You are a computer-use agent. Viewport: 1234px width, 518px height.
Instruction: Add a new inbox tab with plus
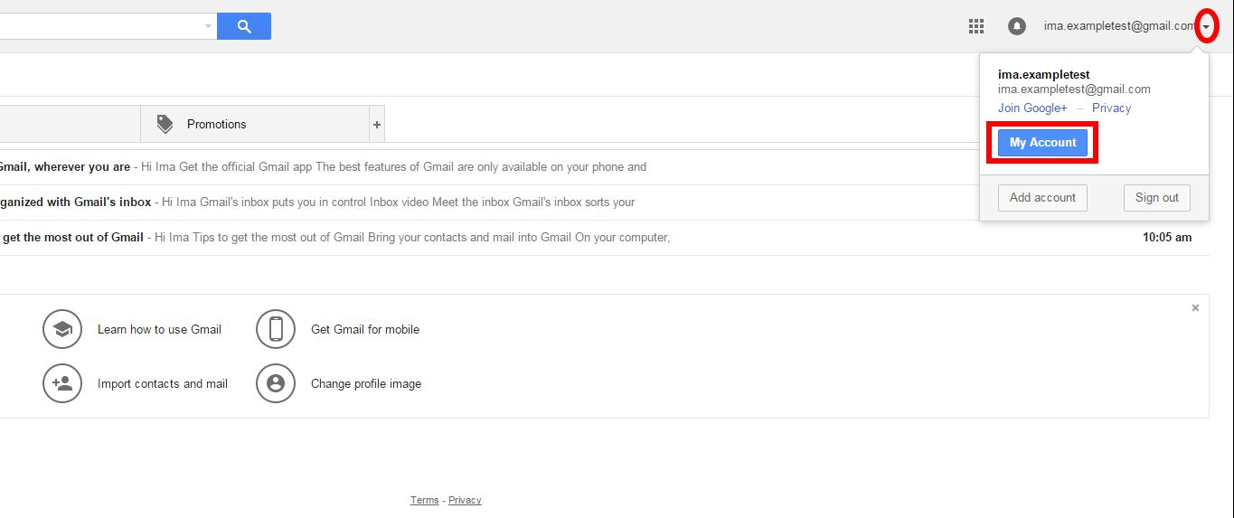tap(377, 125)
